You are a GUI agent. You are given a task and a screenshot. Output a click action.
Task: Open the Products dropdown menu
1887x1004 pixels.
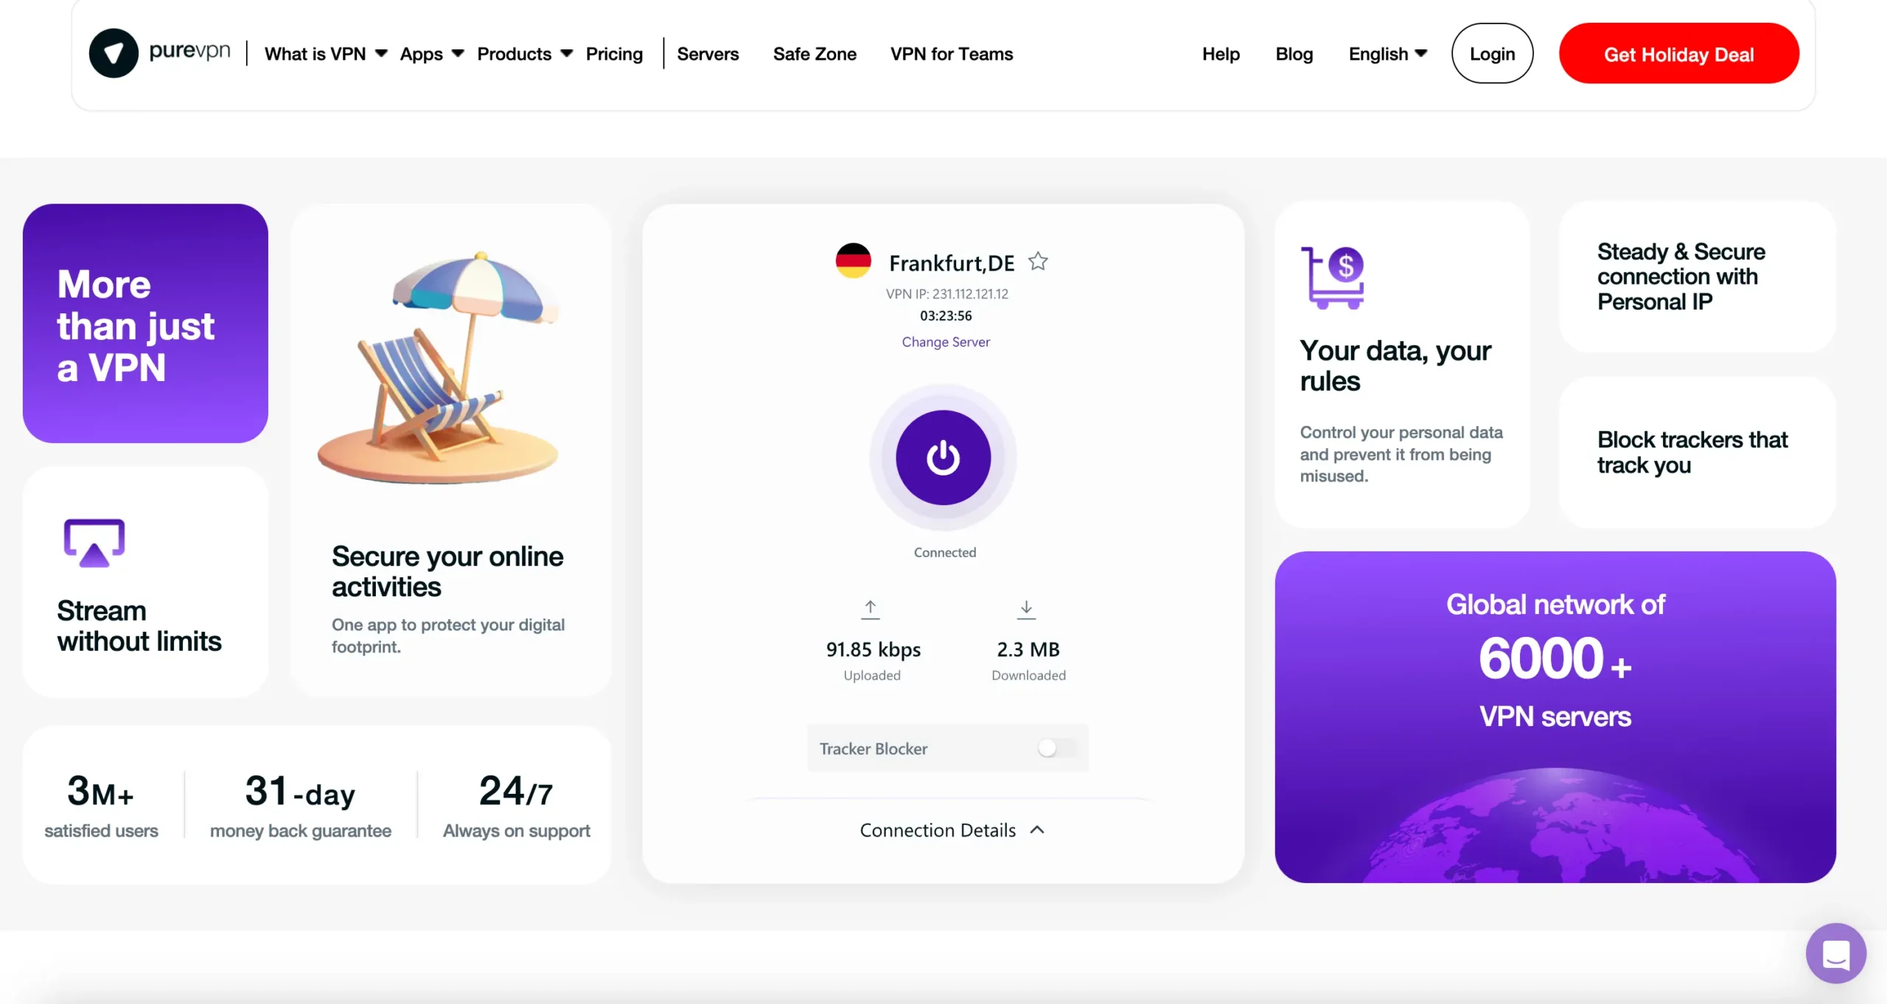click(523, 52)
